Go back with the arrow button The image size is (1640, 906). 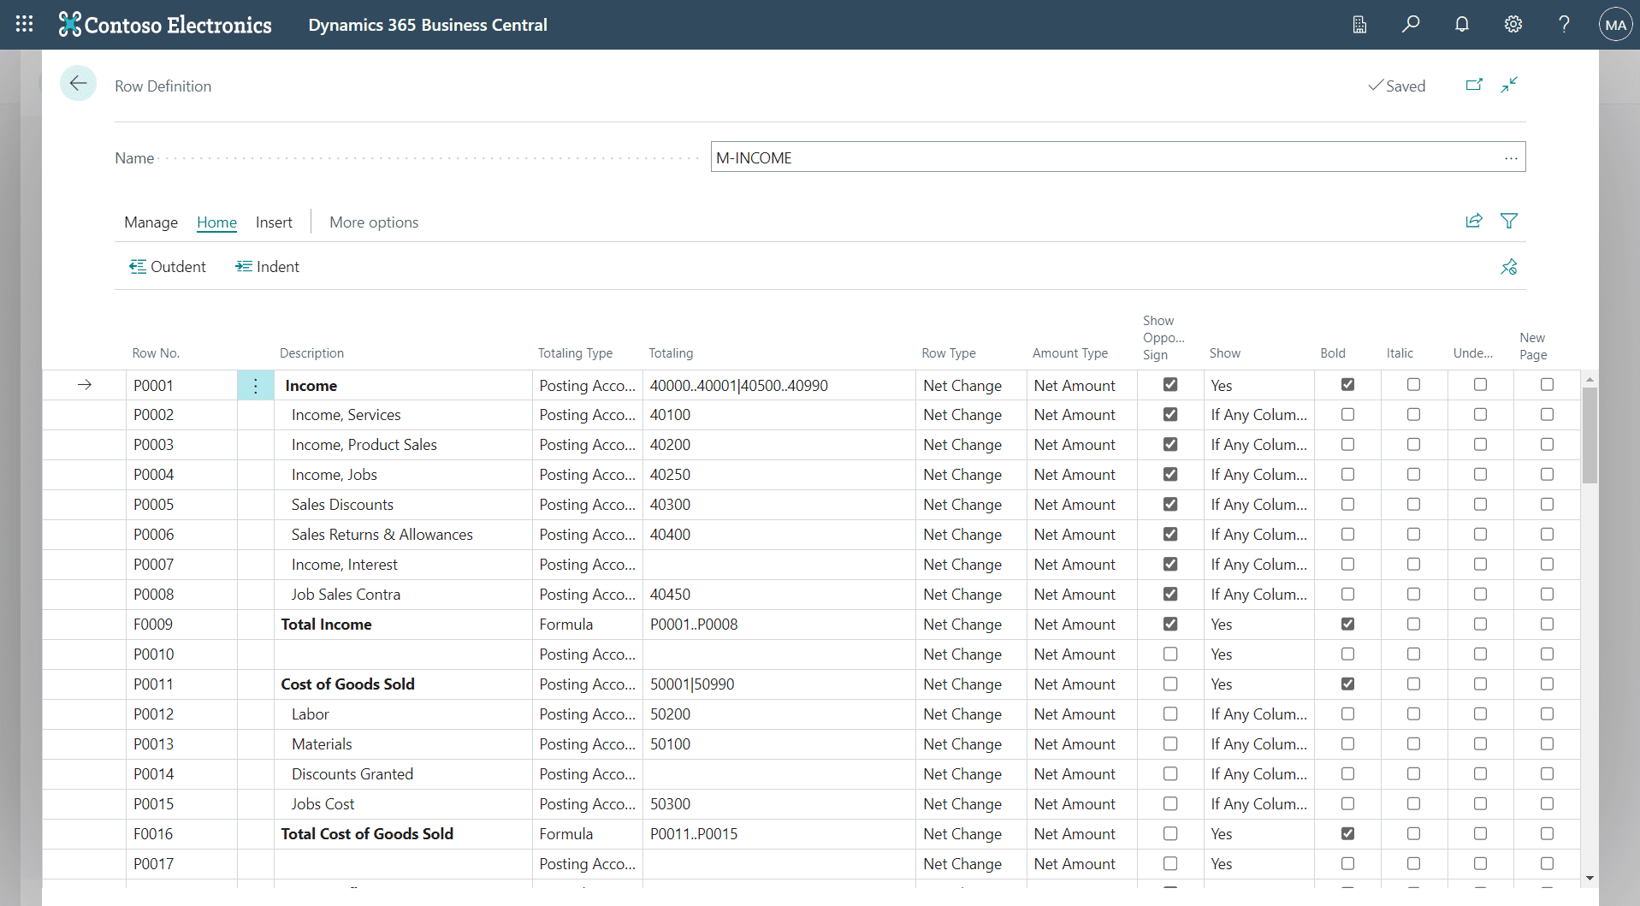78,84
